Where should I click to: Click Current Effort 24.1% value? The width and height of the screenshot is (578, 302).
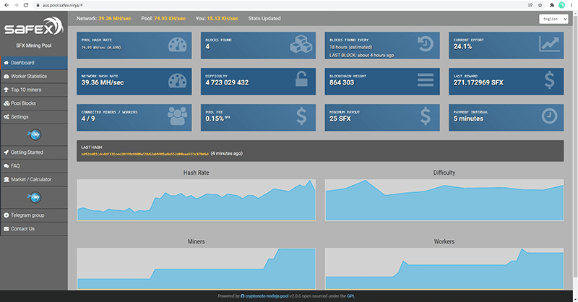[462, 46]
